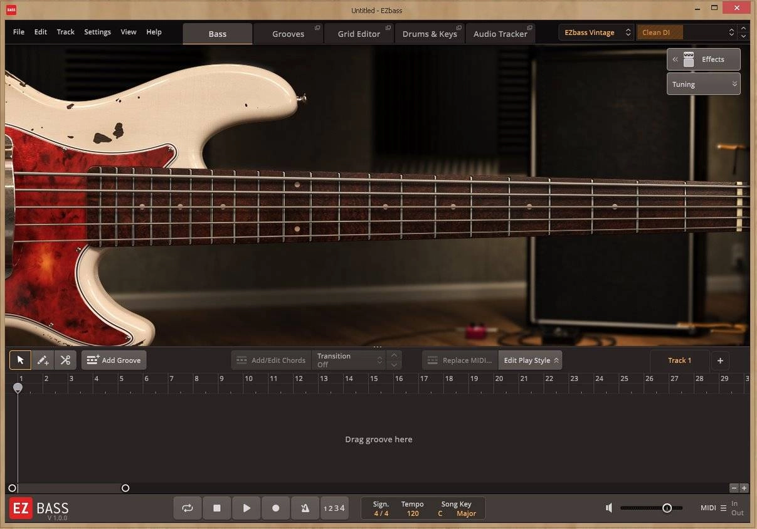757x529 pixels.
Task: Select the arrow pointer tool
Action: tap(20, 360)
